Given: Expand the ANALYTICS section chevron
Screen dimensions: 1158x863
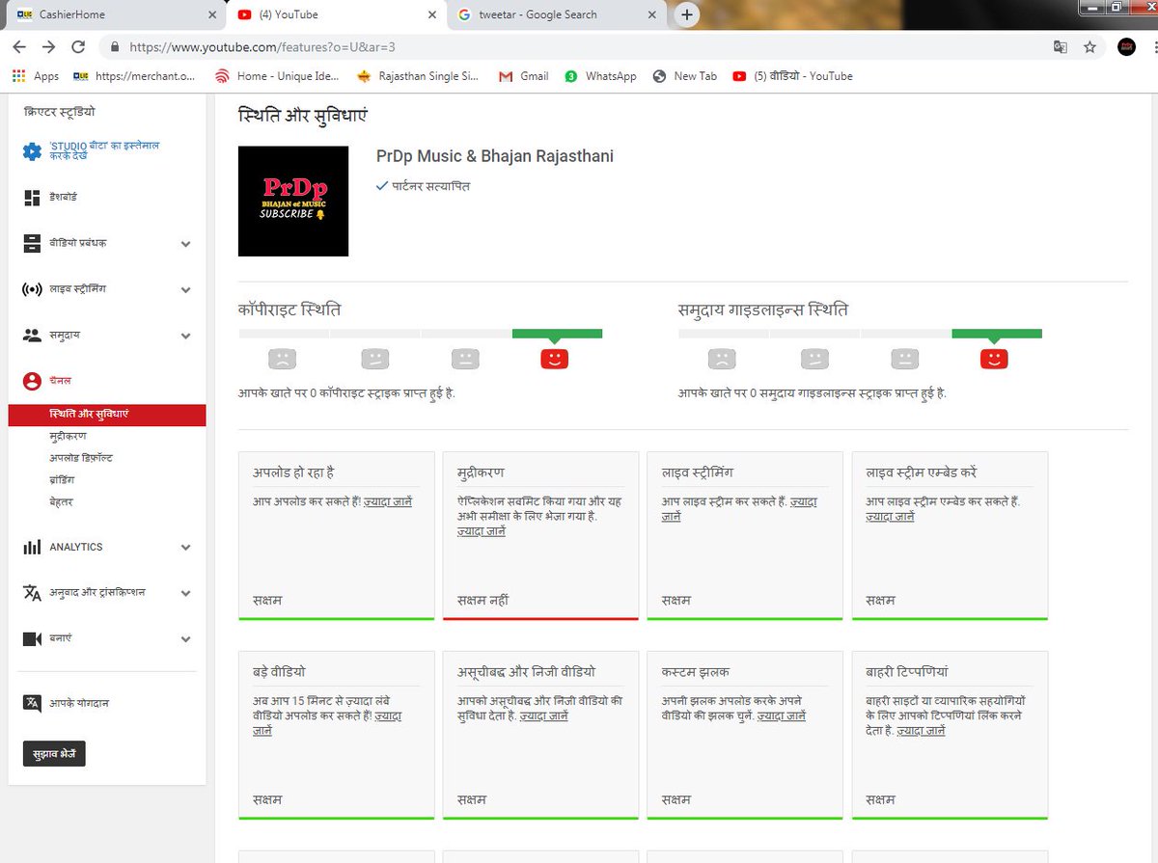Looking at the screenshot, I should (x=185, y=548).
